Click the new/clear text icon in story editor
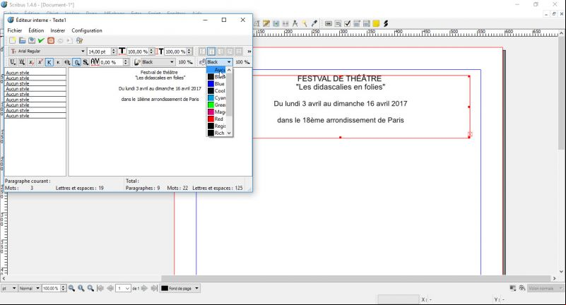Image resolution: width=566 pixels, height=305 pixels. click(13, 41)
